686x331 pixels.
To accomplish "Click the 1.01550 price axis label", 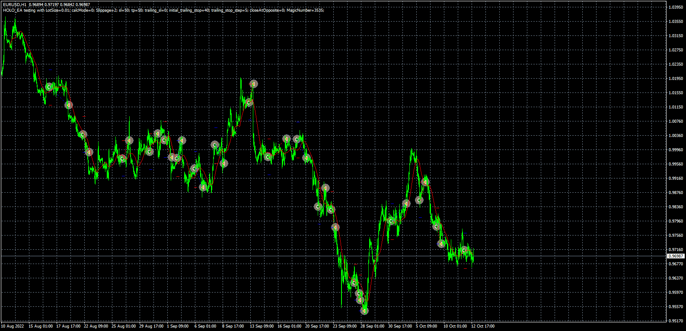I will tap(676, 93).
